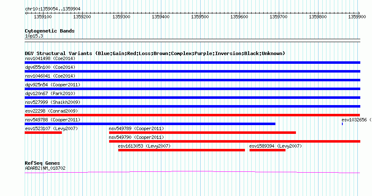Click the nsv1046041 (Coe2014) label
Viewport: 372px width, 196px height.
[x=50, y=76]
